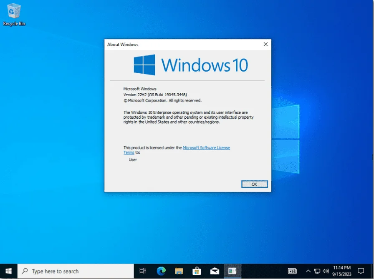Open Microsoft Store from the taskbar
This screenshot has width=374, height=279.
(197, 271)
